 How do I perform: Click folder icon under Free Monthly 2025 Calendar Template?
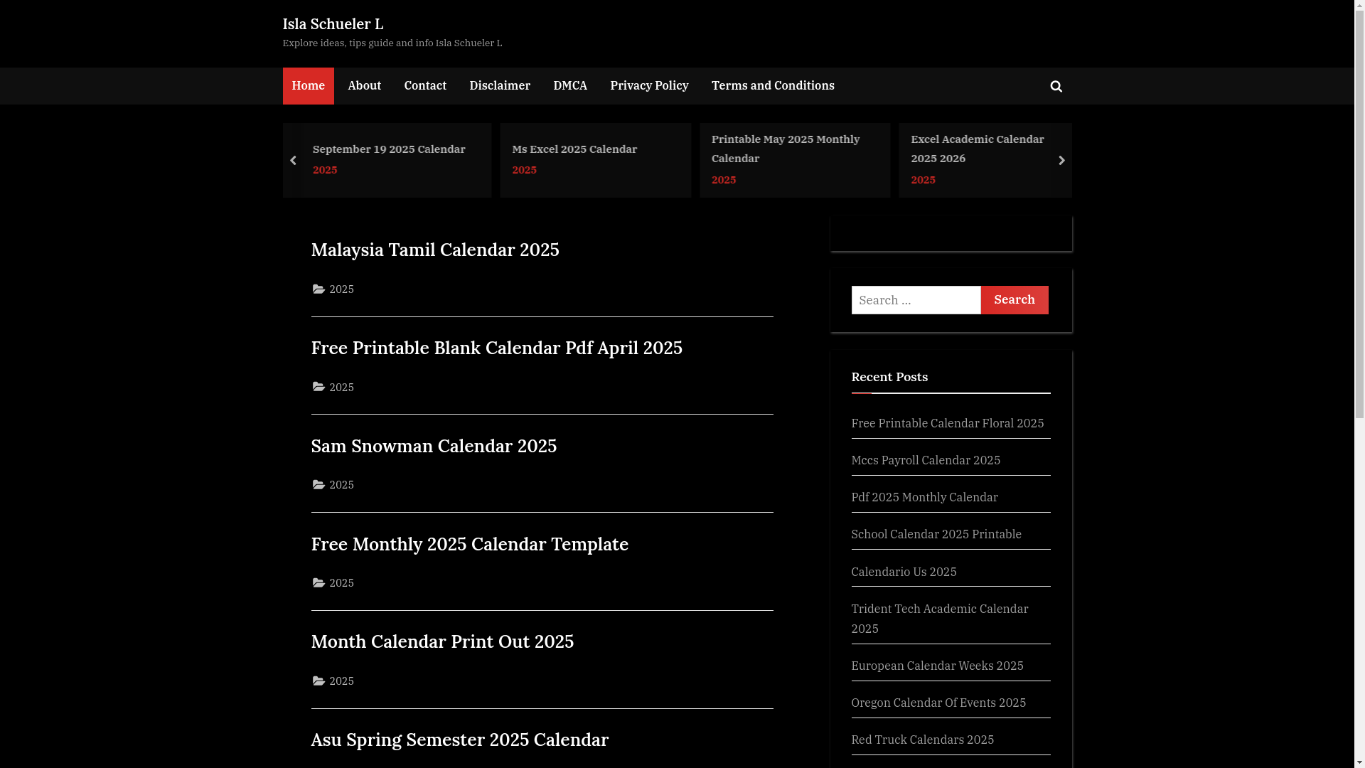pos(318,583)
